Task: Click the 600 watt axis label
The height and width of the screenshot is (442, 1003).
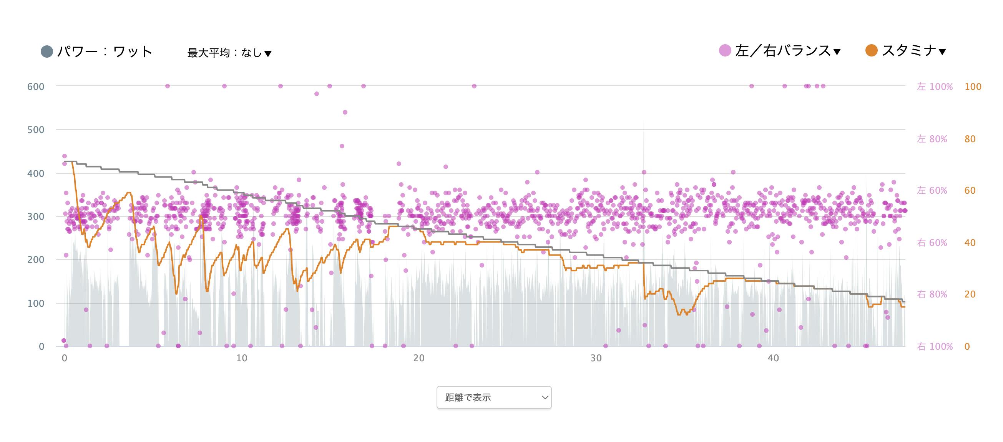Action: coord(35,86)
